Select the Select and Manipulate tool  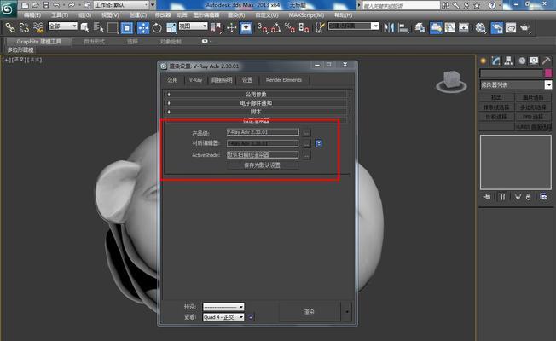232,27
